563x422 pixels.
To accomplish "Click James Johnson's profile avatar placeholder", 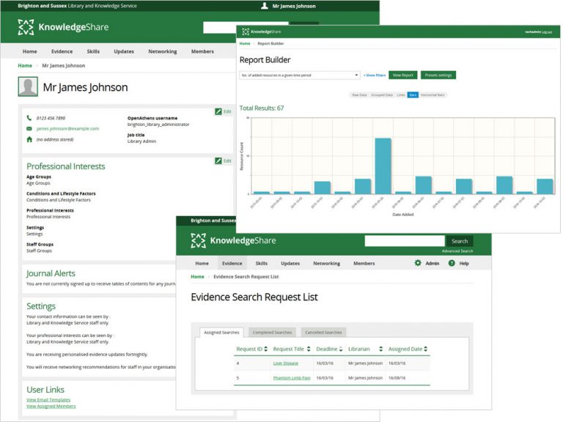I will pyautogui.click(x=28, y=87).
